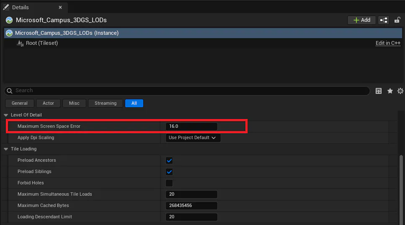Collapse the Level Of Detail section
This screenshot has height=225, width=405.
(x=6, y=115)
